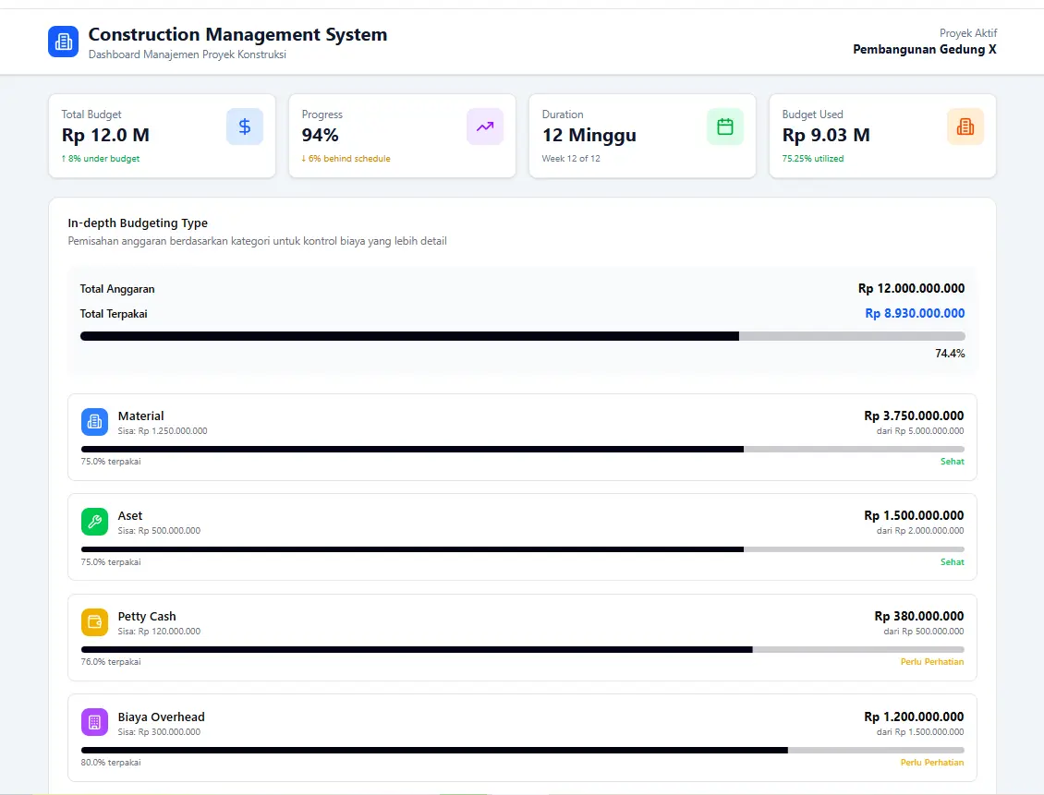Click the yellow Petty Cash note icon

point(94,622)
